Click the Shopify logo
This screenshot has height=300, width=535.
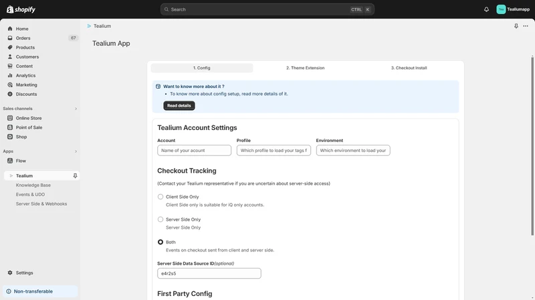(x=21, y=9)
